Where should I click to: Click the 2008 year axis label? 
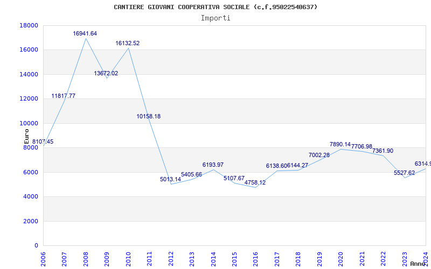pos(86,259)
